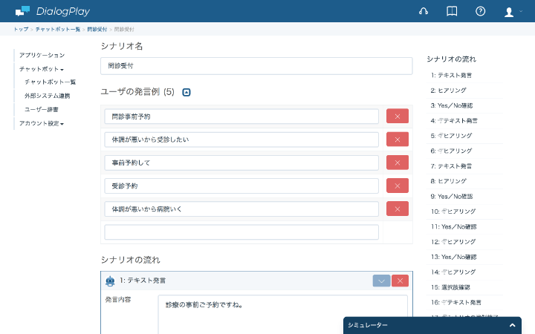Viewport: 535px width, 334px height.
Task: Open チャットボット一覧 in sidebar
Action: point(51,82)
